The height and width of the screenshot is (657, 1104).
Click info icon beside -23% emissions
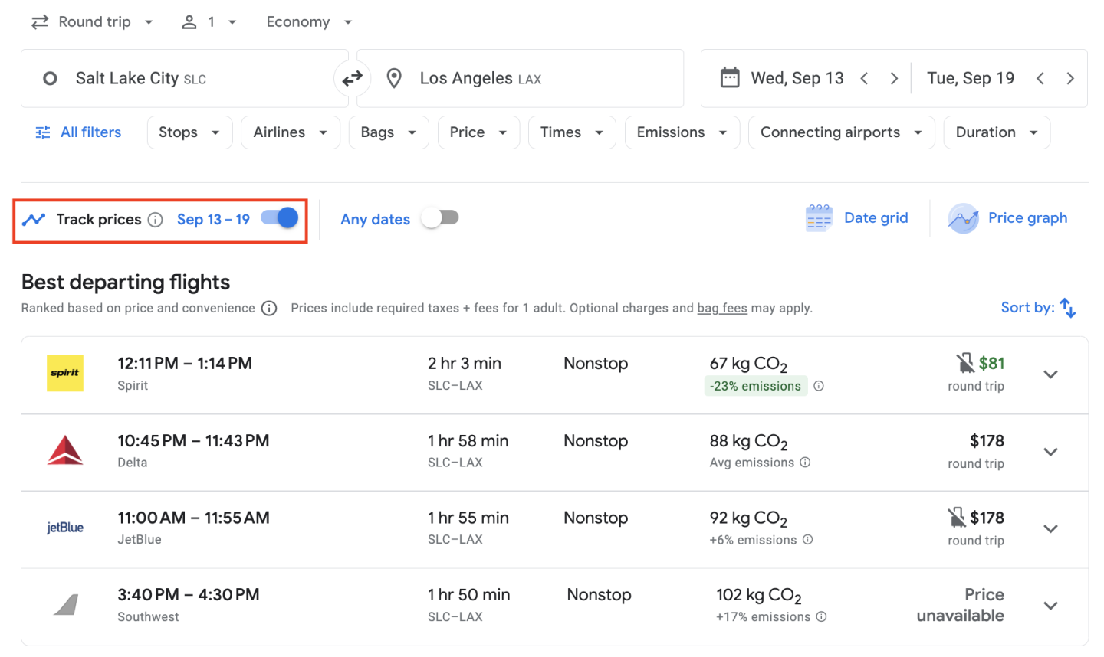pyautogui.click(x=819, y=386)
